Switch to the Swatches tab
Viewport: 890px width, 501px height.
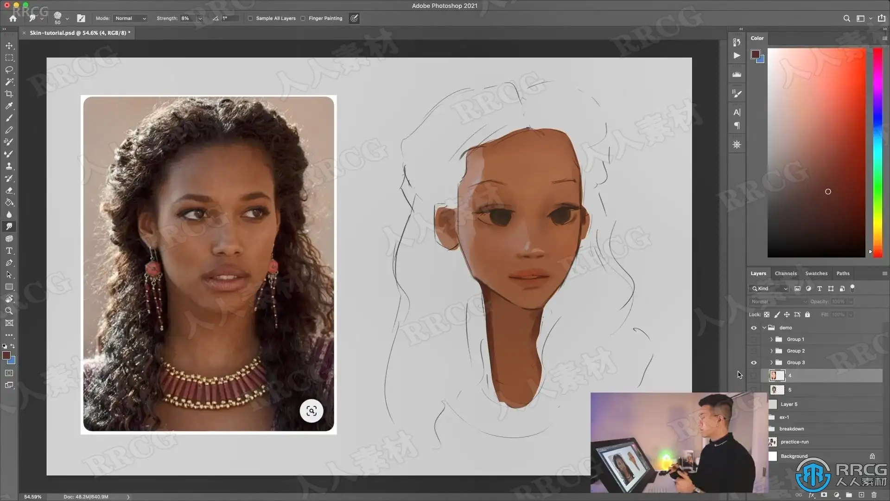(x=816, y=273)
